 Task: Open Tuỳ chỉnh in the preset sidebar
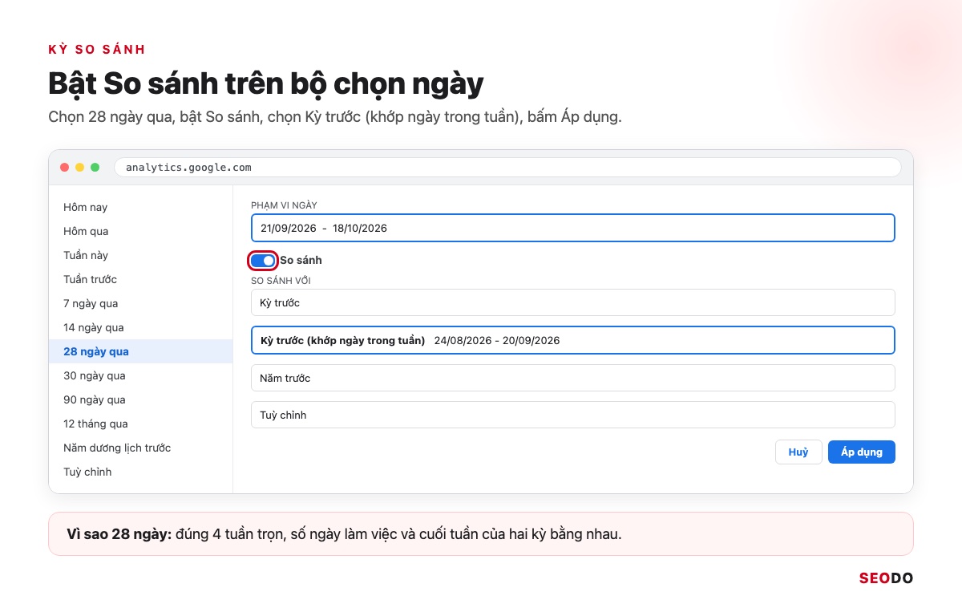(x=140, y=472)
